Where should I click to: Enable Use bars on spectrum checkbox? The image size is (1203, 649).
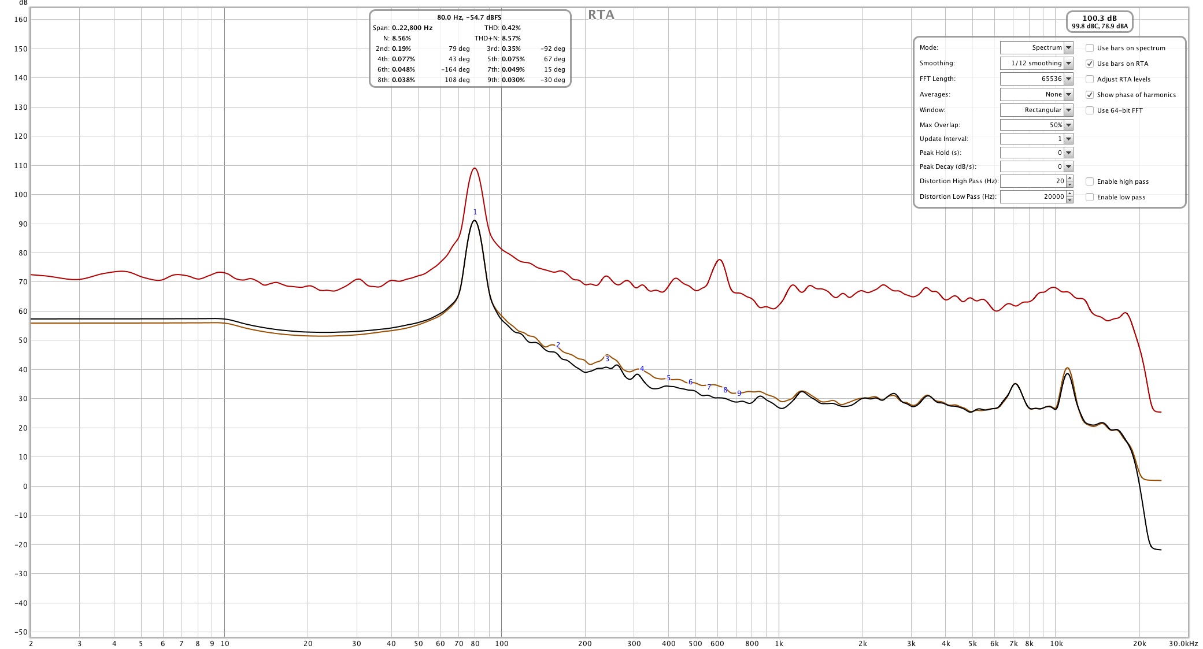1090,48
